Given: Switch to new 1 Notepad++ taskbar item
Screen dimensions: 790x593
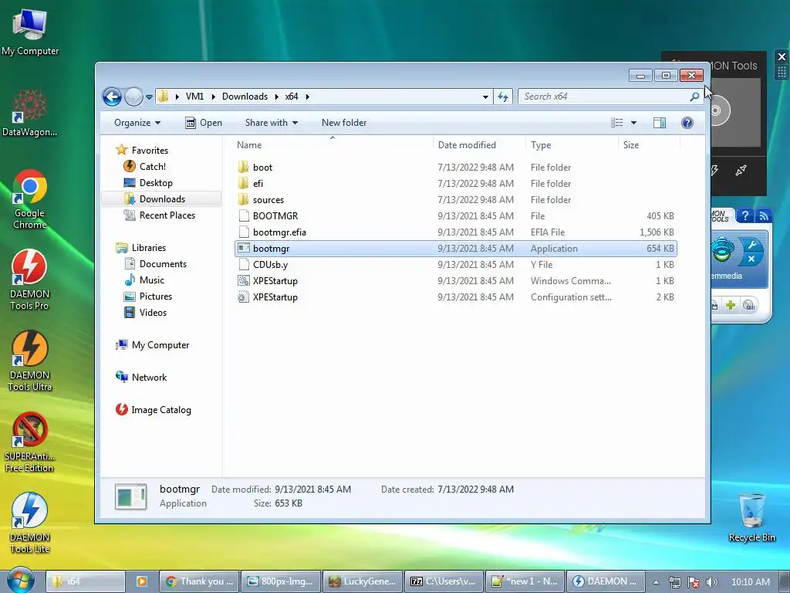Looking at the screenshot, I should pos(525,581).
